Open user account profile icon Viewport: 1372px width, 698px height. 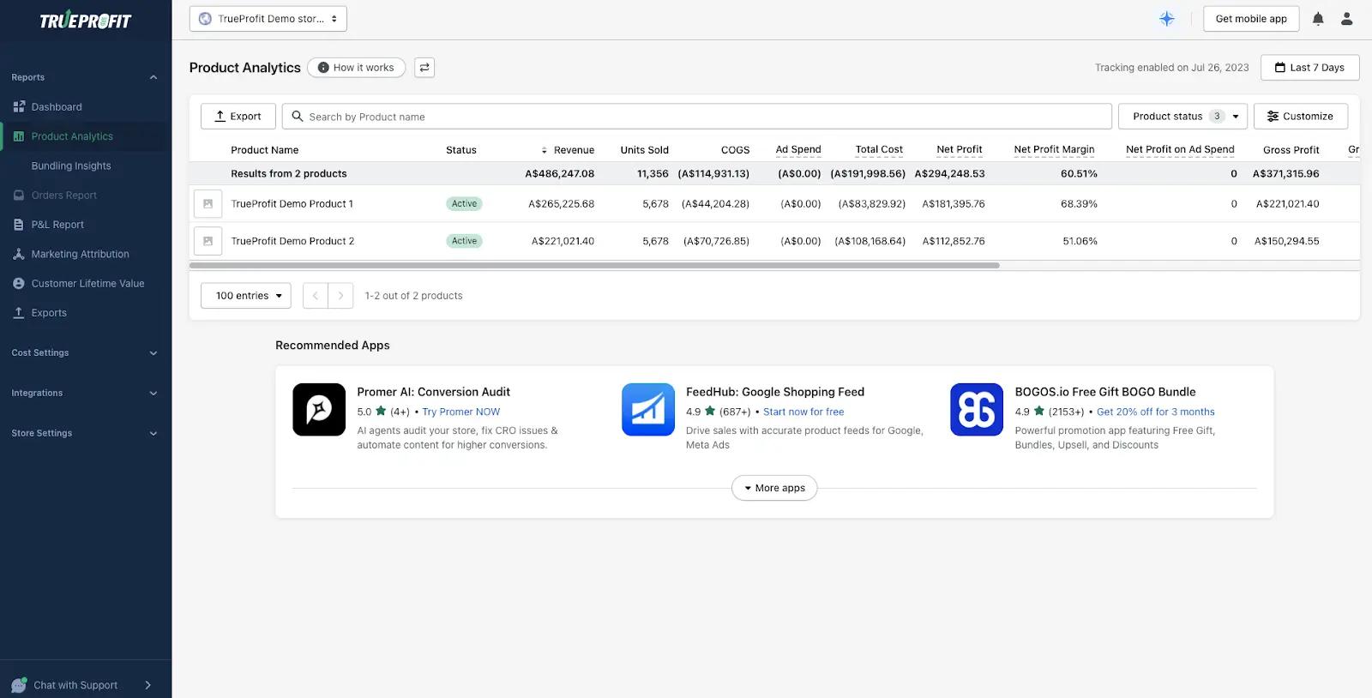coord(1346,19)
